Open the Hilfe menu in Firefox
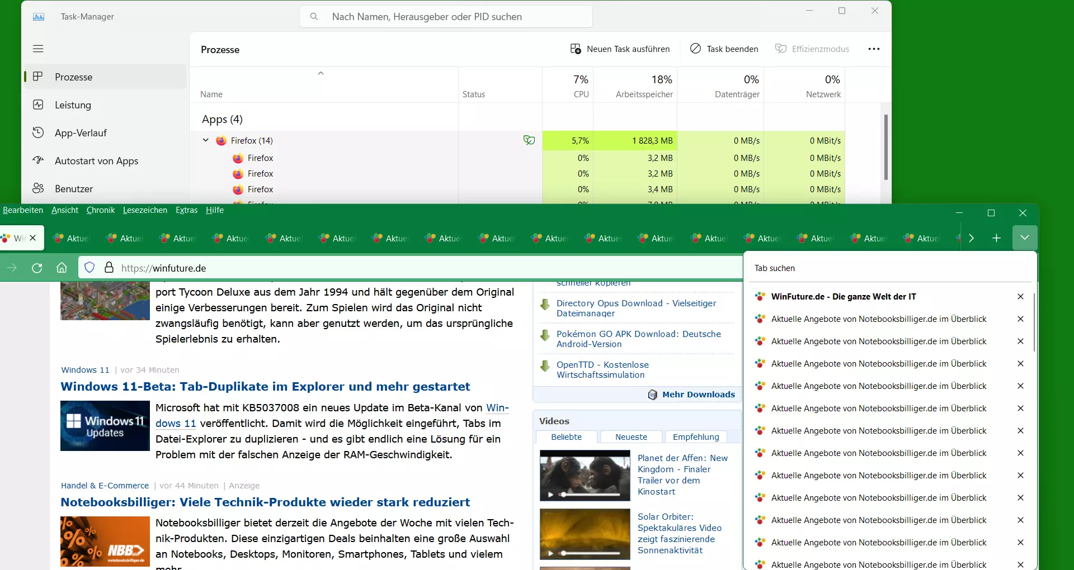The image size is (1074, 570). point(215,210)
